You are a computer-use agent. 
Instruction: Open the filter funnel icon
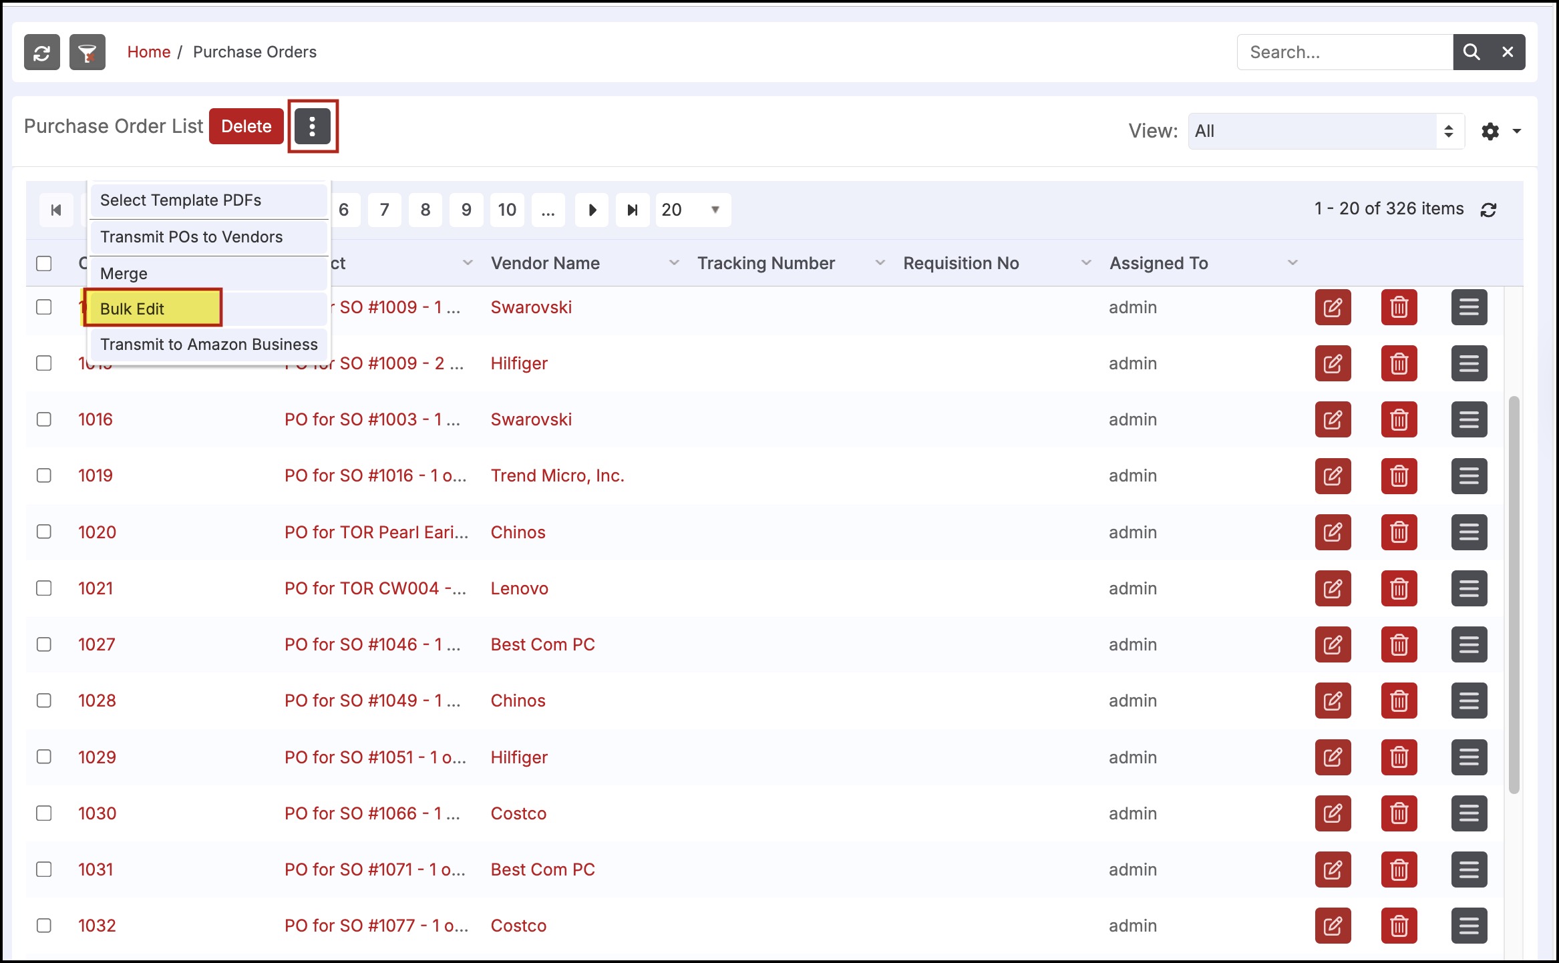(x=88, y=52)
